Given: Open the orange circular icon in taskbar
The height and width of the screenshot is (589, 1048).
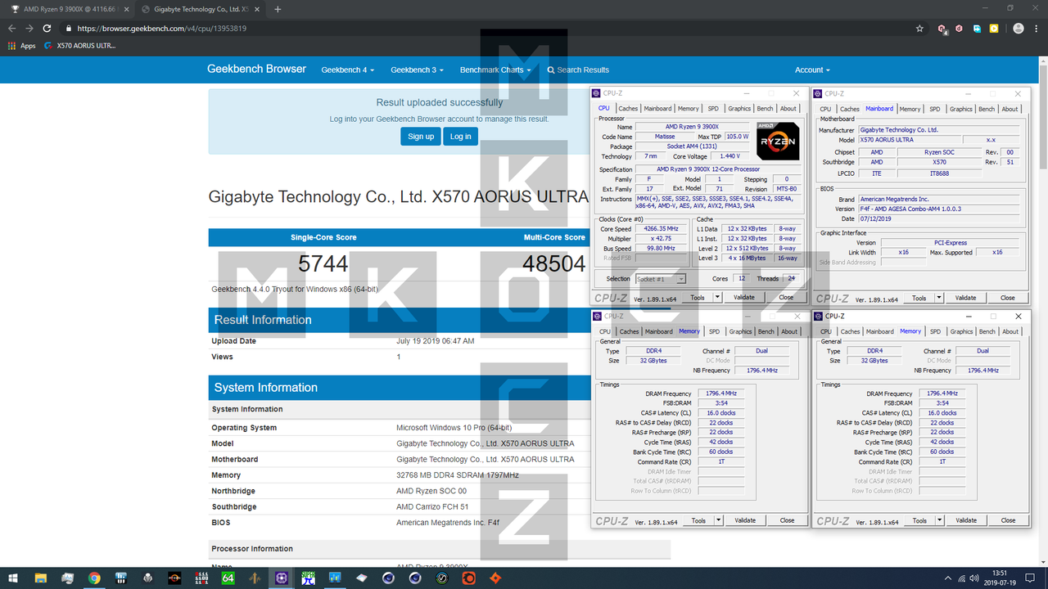Looking at the screenshot, I should pyautogui.click(x=468, y=578).
